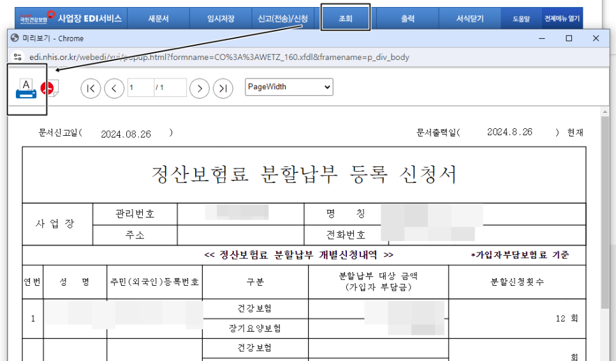The width and height of the screenshot is (616, 361).
Task: Open the PageWidth zoom dropdown
Action: 289,87
